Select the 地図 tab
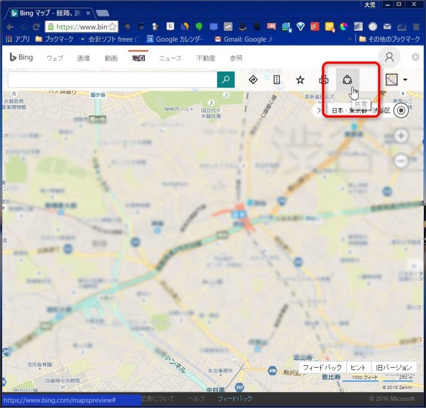Screen dimensions: 426x408 [138, 58]
